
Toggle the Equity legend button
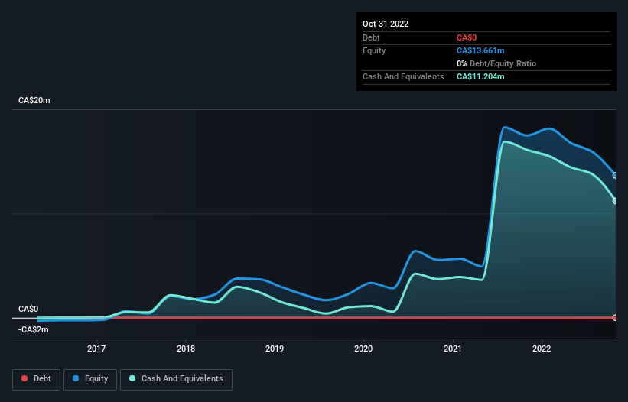pos(90,379)
